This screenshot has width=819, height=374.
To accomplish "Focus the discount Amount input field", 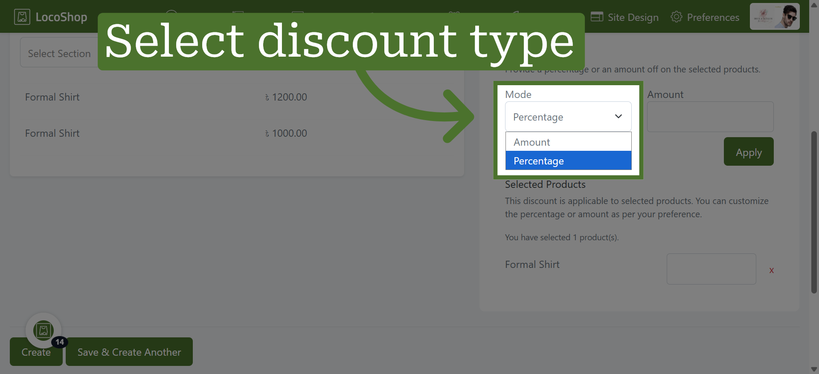I will click(710, 117).
